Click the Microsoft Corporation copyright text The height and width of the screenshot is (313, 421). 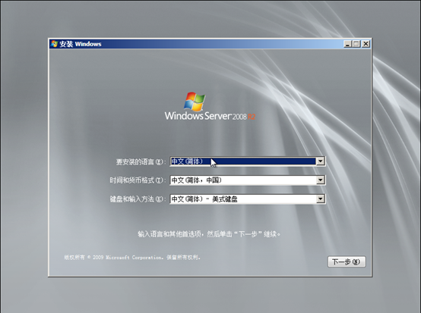[132, 258]
